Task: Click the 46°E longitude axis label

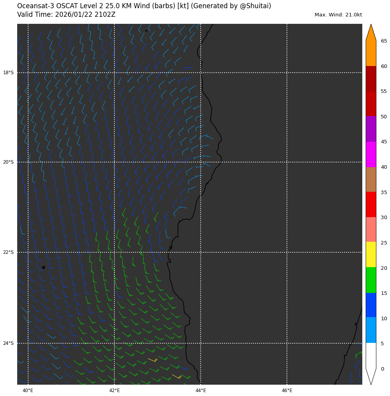Action: 287,390
